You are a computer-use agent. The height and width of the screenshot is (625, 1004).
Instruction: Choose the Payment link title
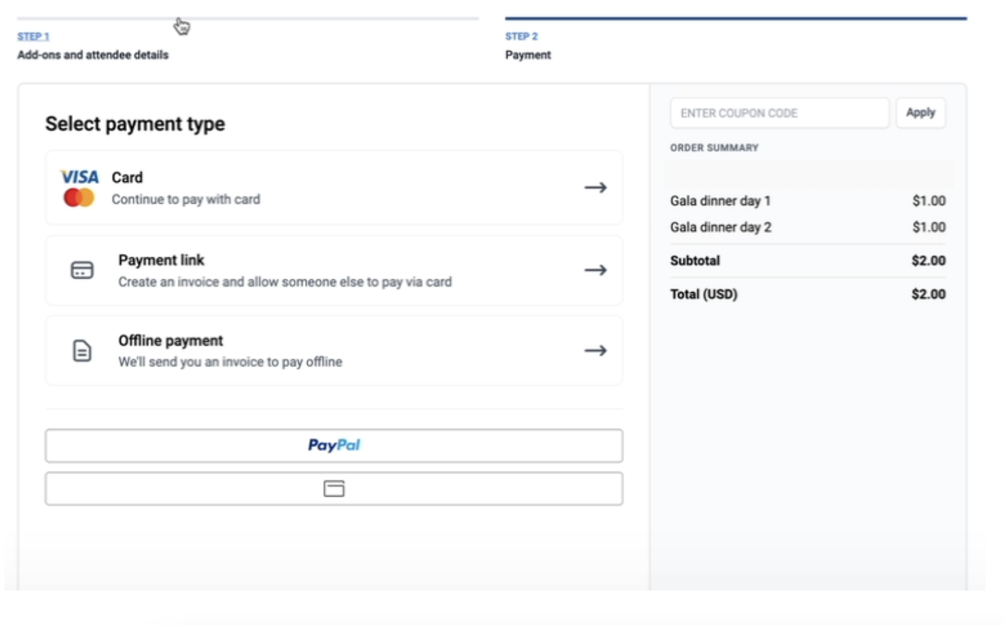161,260
